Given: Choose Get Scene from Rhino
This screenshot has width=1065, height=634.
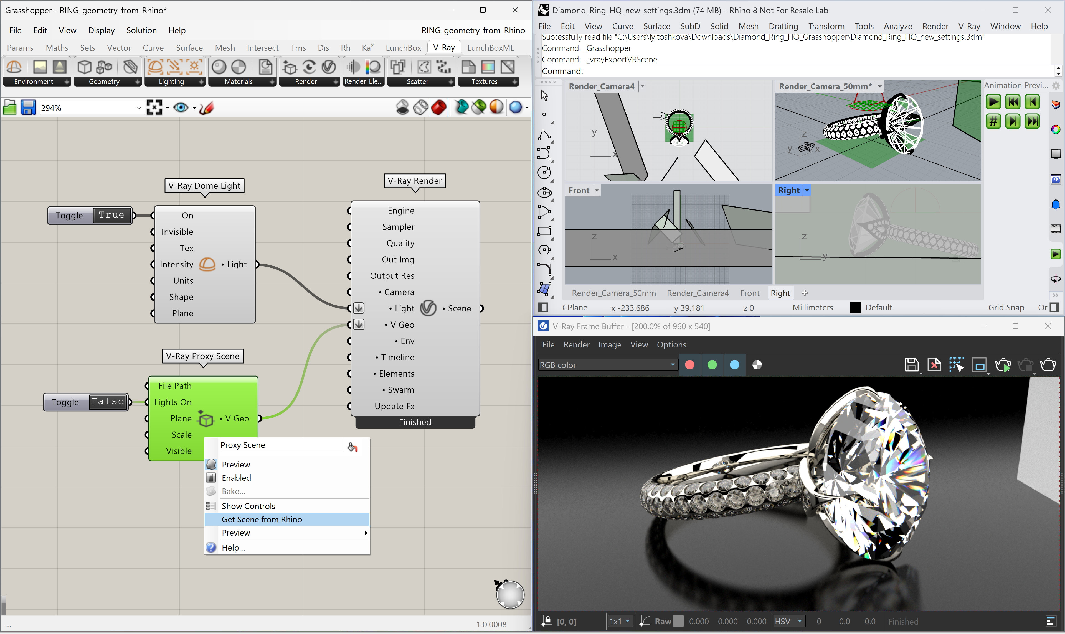Looking at the screenshot, I should pyautogui.click(x=287, y=519).
